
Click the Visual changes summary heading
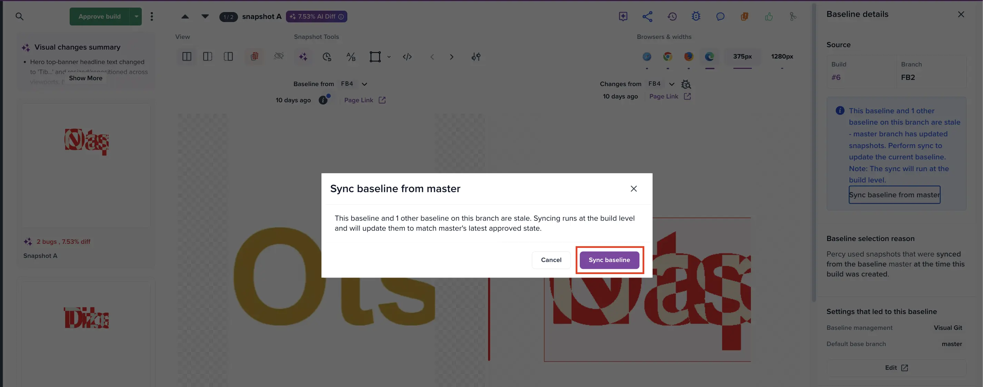[78, 47]
